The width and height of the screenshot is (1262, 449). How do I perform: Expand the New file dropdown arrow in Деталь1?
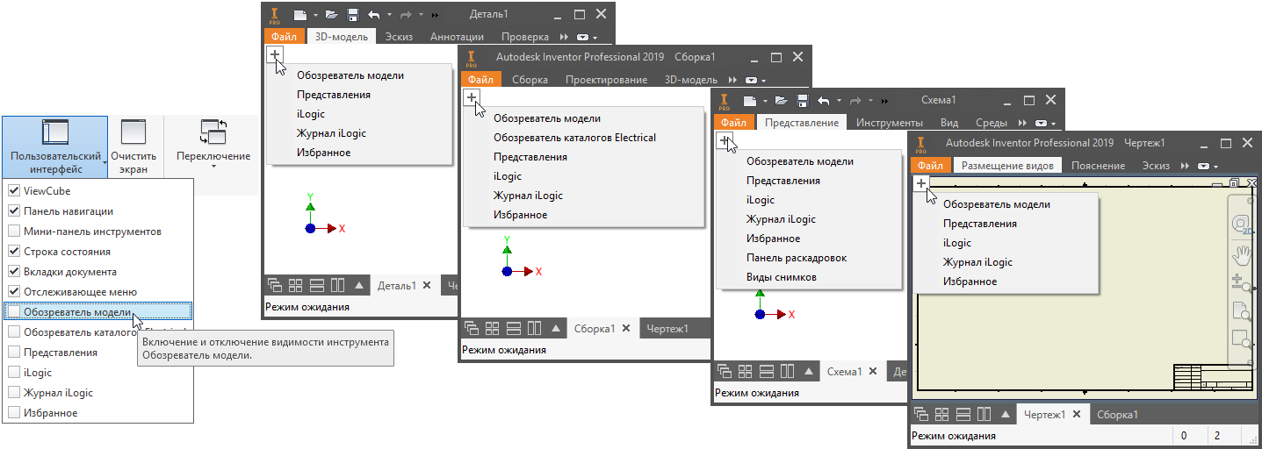click(314, 16)
